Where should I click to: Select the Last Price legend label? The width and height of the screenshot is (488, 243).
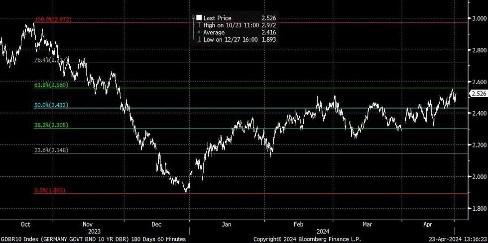217,18
